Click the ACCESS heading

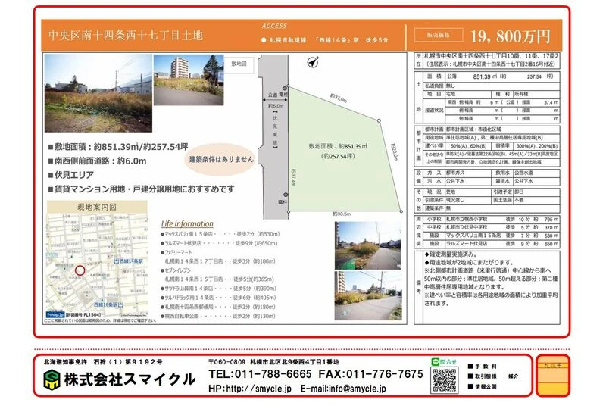pos(274,26)
